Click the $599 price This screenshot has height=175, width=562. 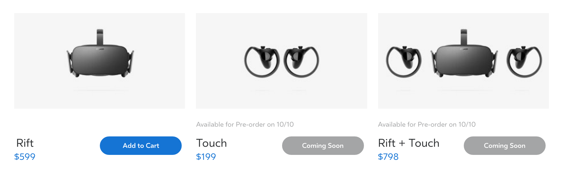[25, 157]
